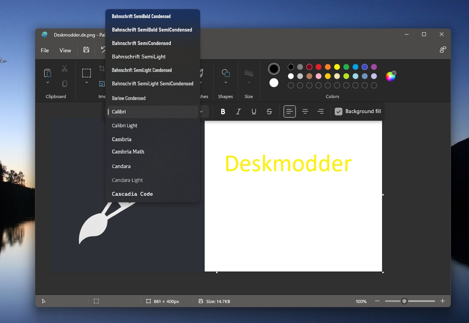The height and width of the screenshot is (323, 469).
Task: Click the Paint app icon in title bar
Action: tap(45, 34)
